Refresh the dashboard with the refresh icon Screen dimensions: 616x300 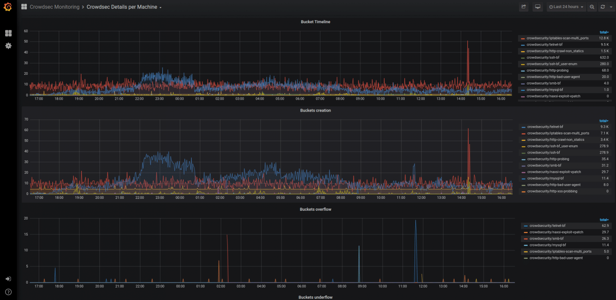(x=602, y=7)
